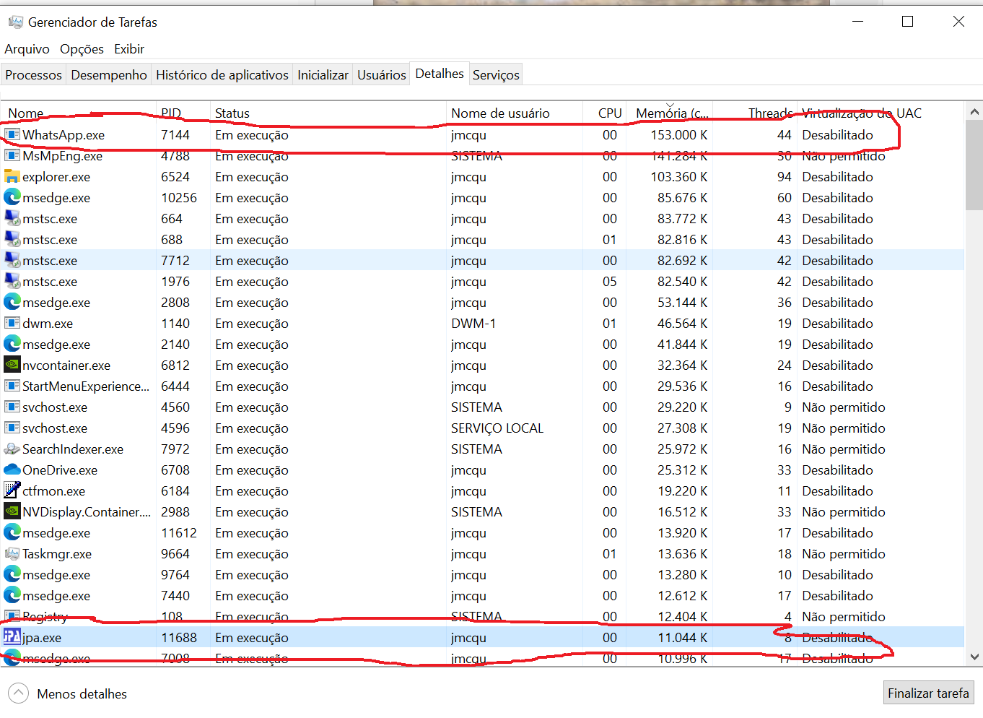Click the Taskmgr.exe process icon

pyautogui.click(x=12, y=554)
